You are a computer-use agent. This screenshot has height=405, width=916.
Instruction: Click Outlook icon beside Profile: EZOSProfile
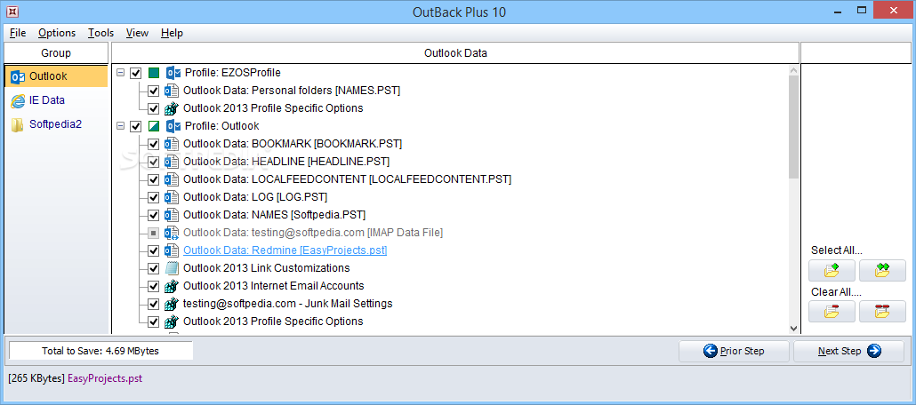[x=173, y=73]
